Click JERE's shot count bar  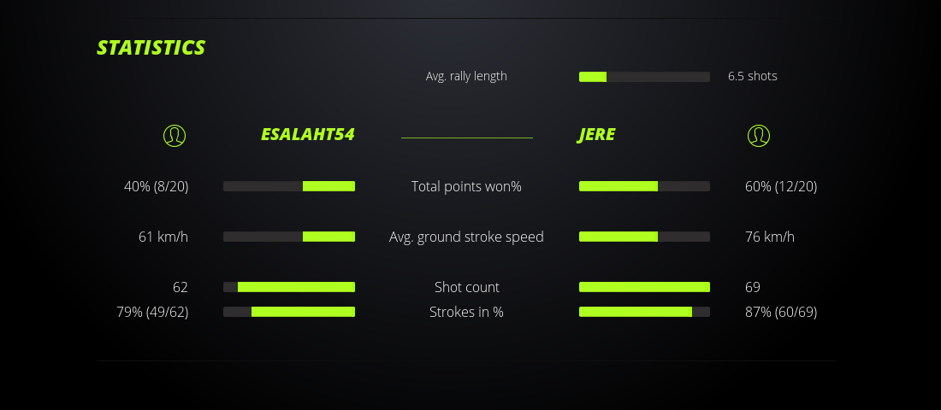point(644,287)
